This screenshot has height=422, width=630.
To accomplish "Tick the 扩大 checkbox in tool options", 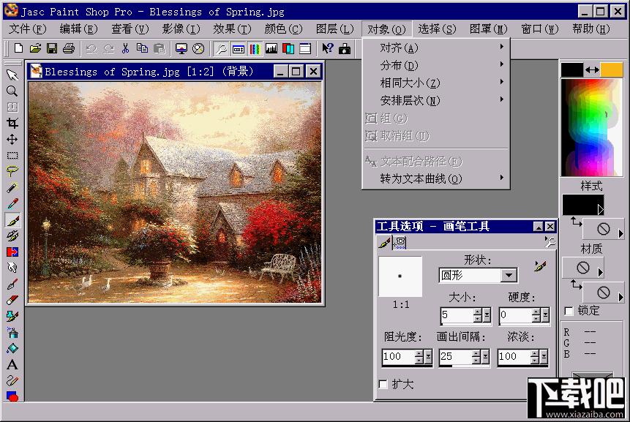I will [383, 385].
